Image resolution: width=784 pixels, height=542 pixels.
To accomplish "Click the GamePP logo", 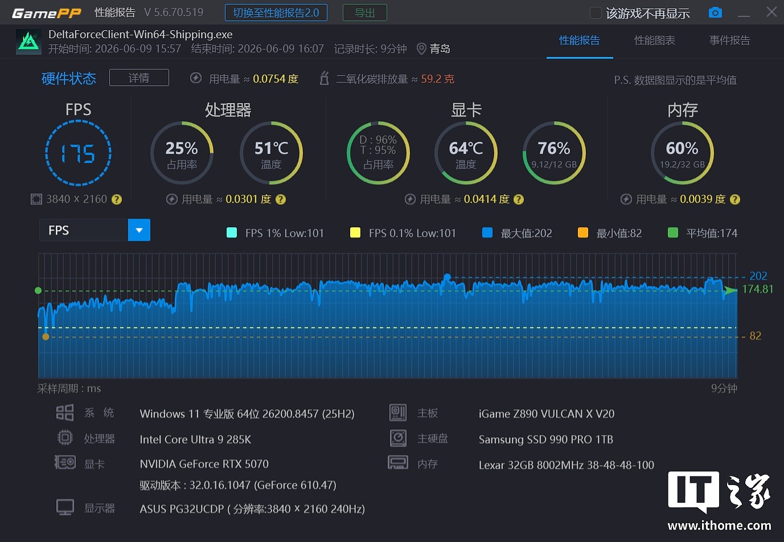I will click(x=47, y=13).
